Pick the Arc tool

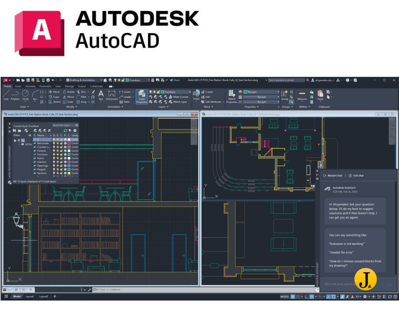pyautogui.click(x=35, y=95)
